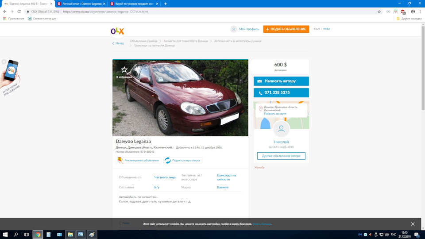Click Написать автору button
425x239 pixels.
click(281, 81)
